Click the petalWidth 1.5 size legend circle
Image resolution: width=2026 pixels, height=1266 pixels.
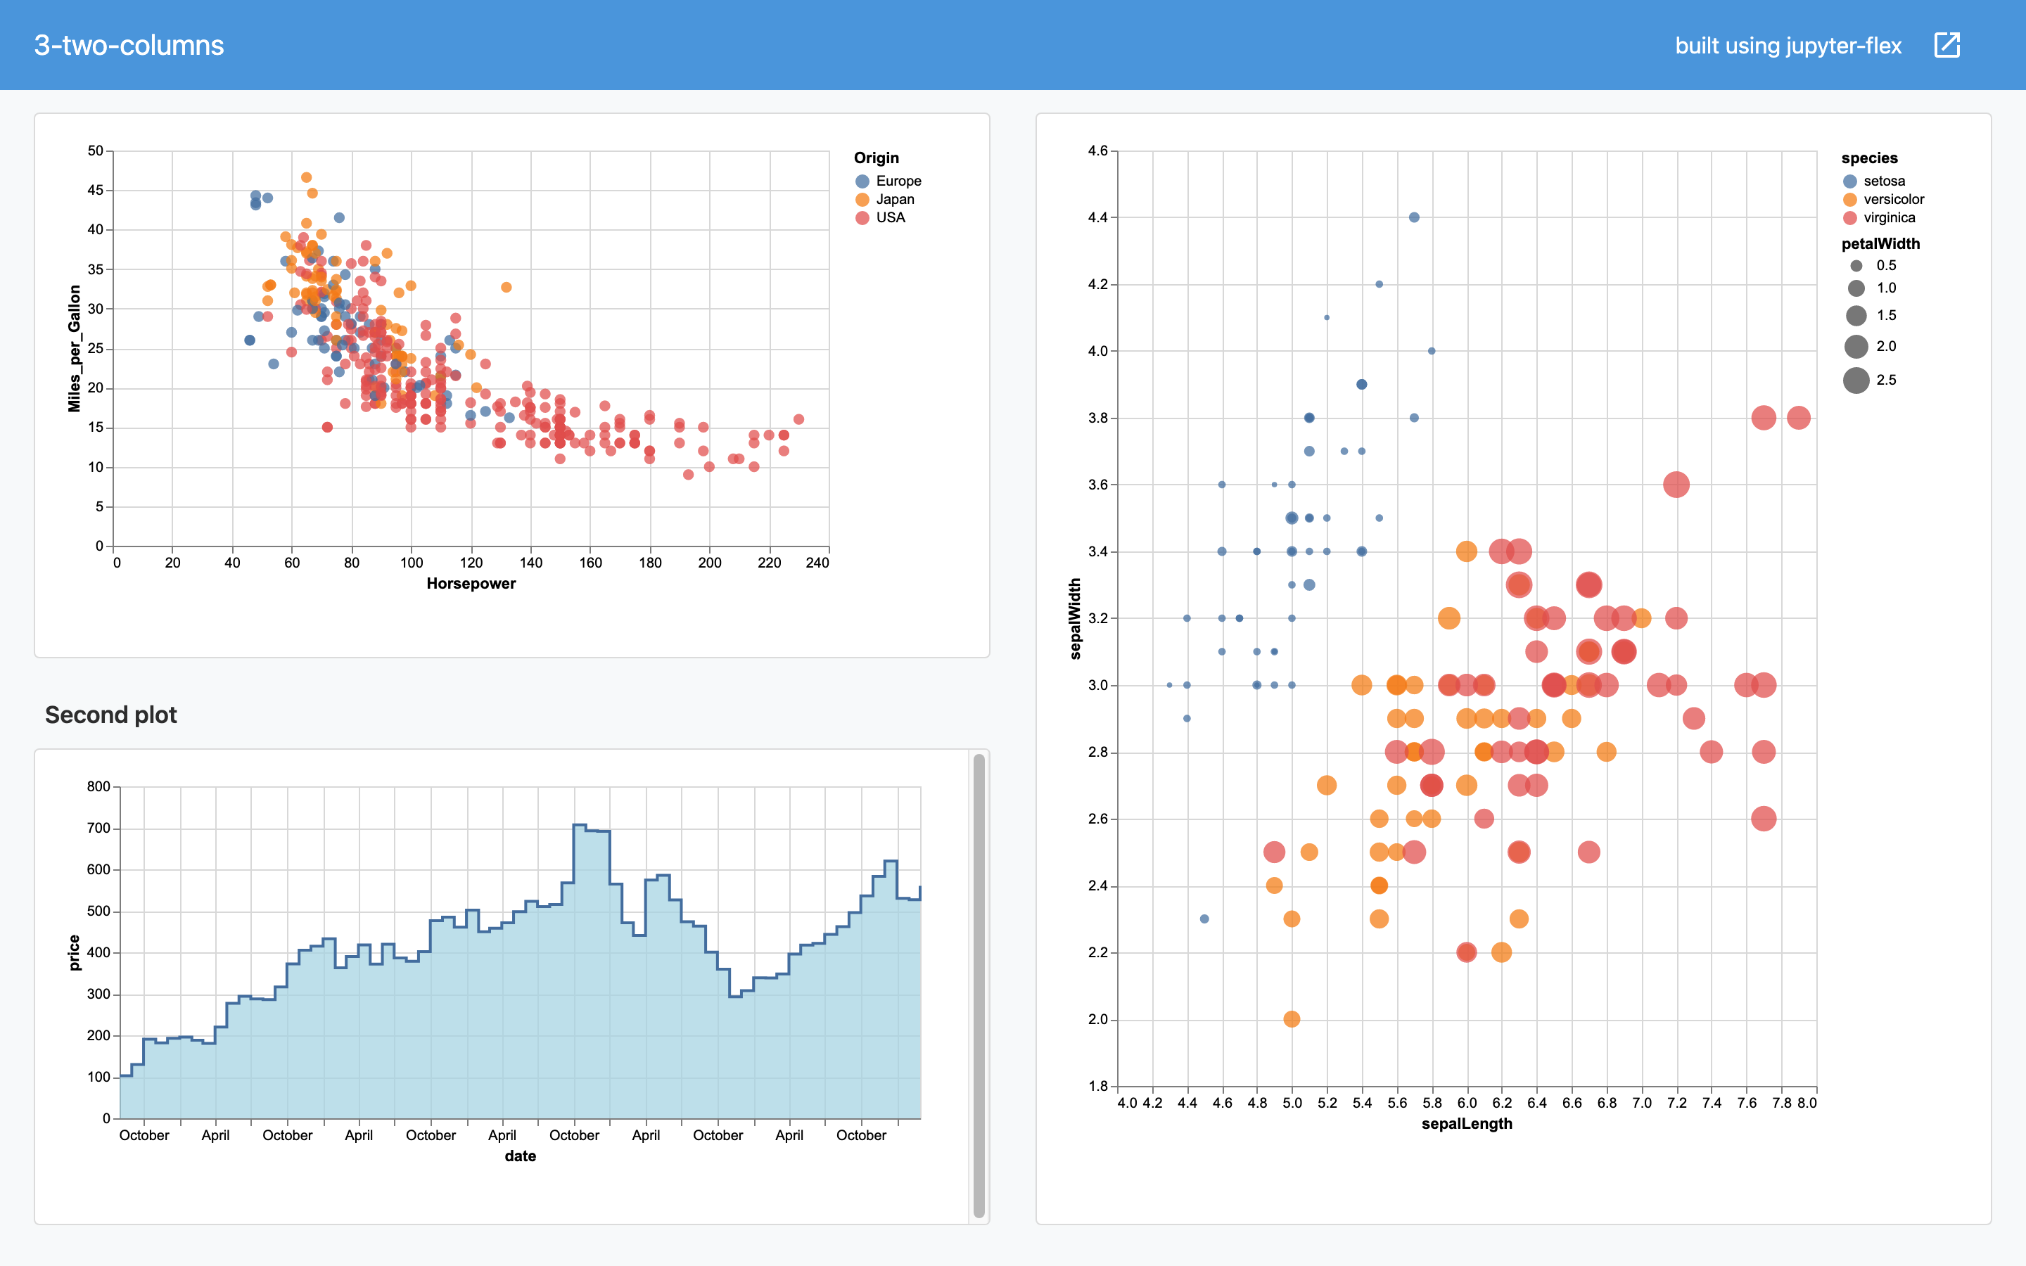click(1856, 316)
